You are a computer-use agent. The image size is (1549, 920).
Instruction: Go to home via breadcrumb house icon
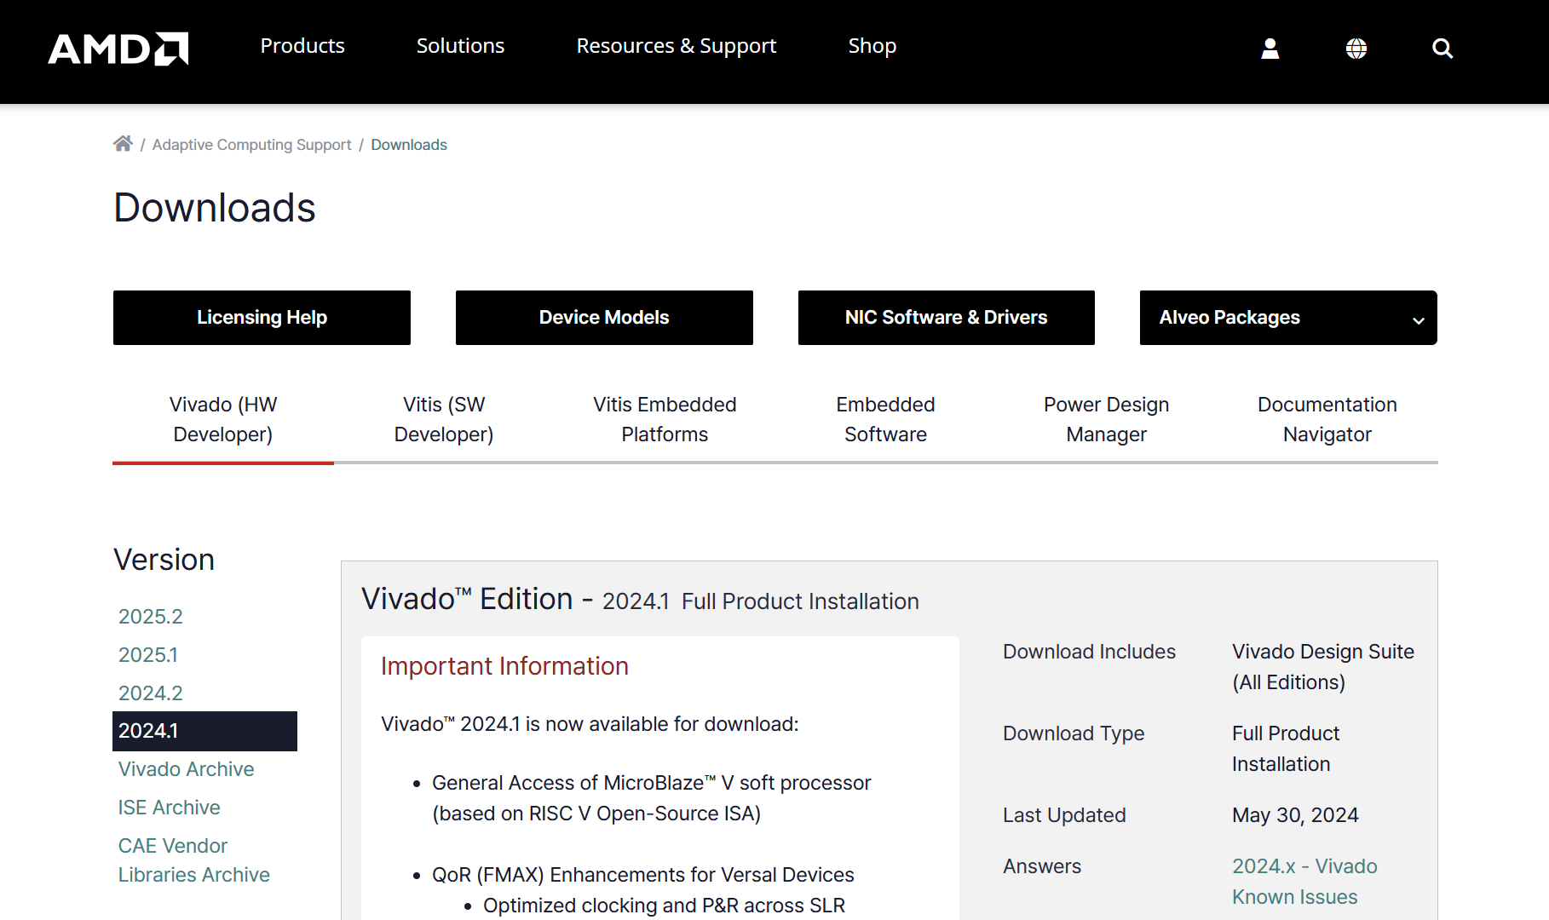(123, 143)
